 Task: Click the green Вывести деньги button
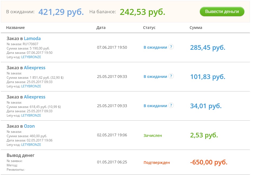coord(222,12)
